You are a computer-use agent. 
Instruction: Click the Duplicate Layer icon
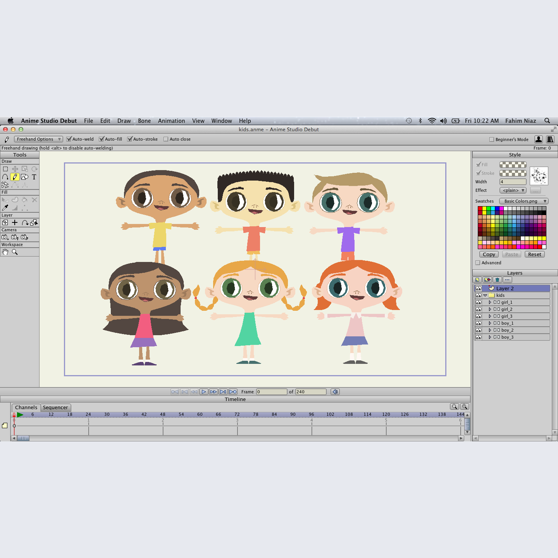487,280
